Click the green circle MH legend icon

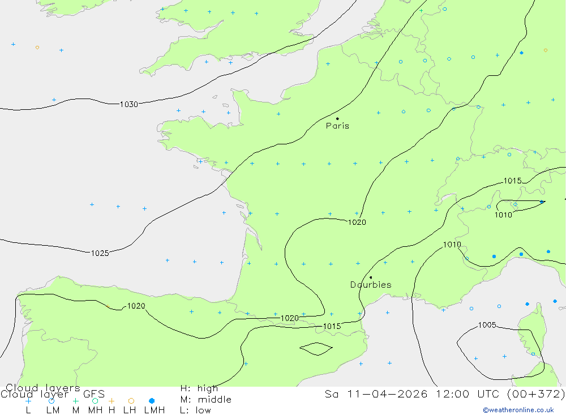click(x=95, y=401)
